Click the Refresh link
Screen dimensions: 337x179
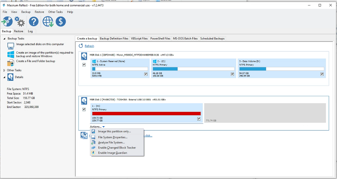pos(89,46)
